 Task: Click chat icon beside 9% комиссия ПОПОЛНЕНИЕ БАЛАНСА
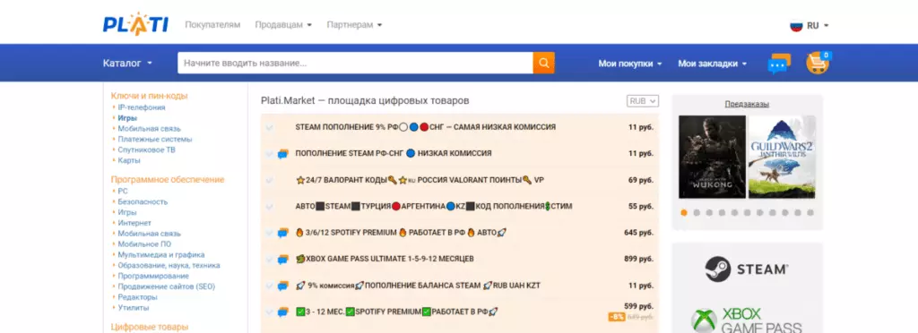tap(282, 286)
